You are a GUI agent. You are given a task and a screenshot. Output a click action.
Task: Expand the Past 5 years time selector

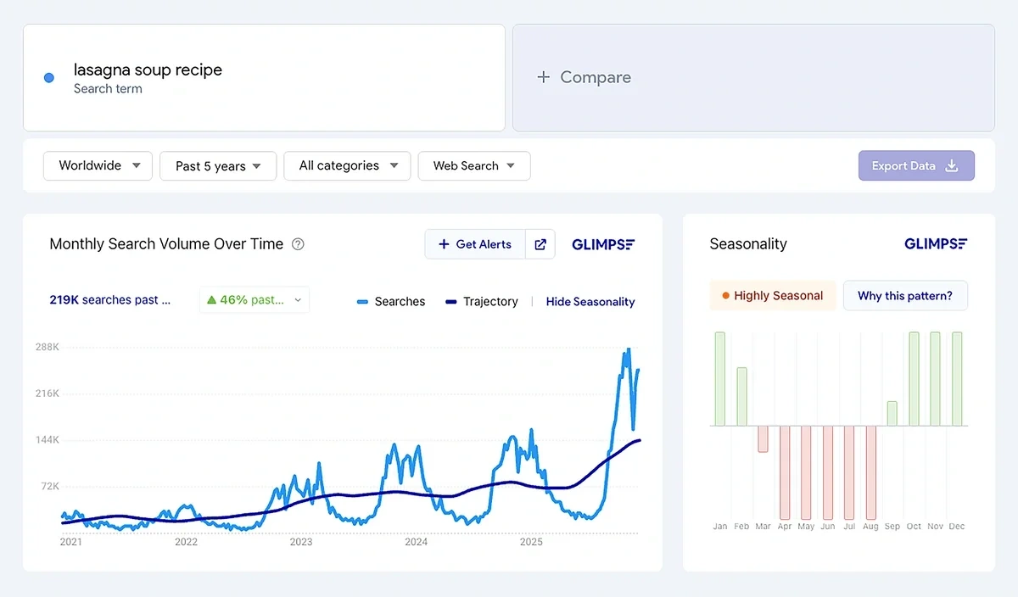coord(217,165)
